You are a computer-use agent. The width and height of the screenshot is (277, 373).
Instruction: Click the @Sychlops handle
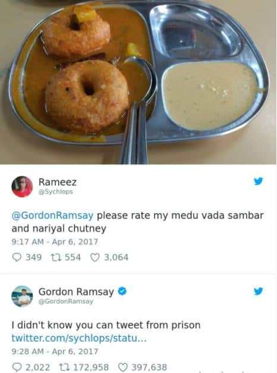point(56,192)
